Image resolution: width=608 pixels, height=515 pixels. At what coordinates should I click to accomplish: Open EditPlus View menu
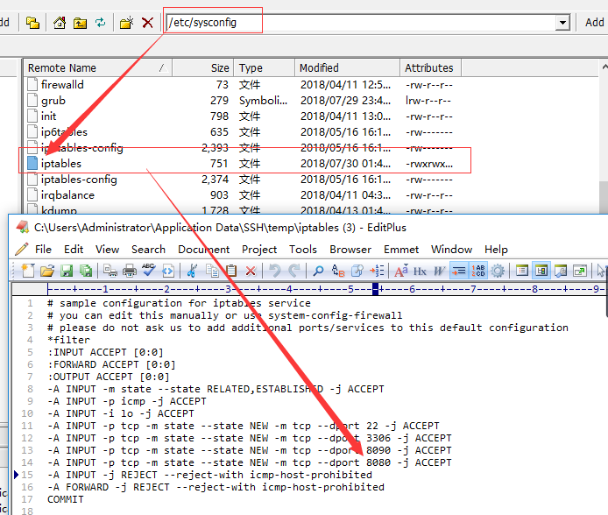108,249
